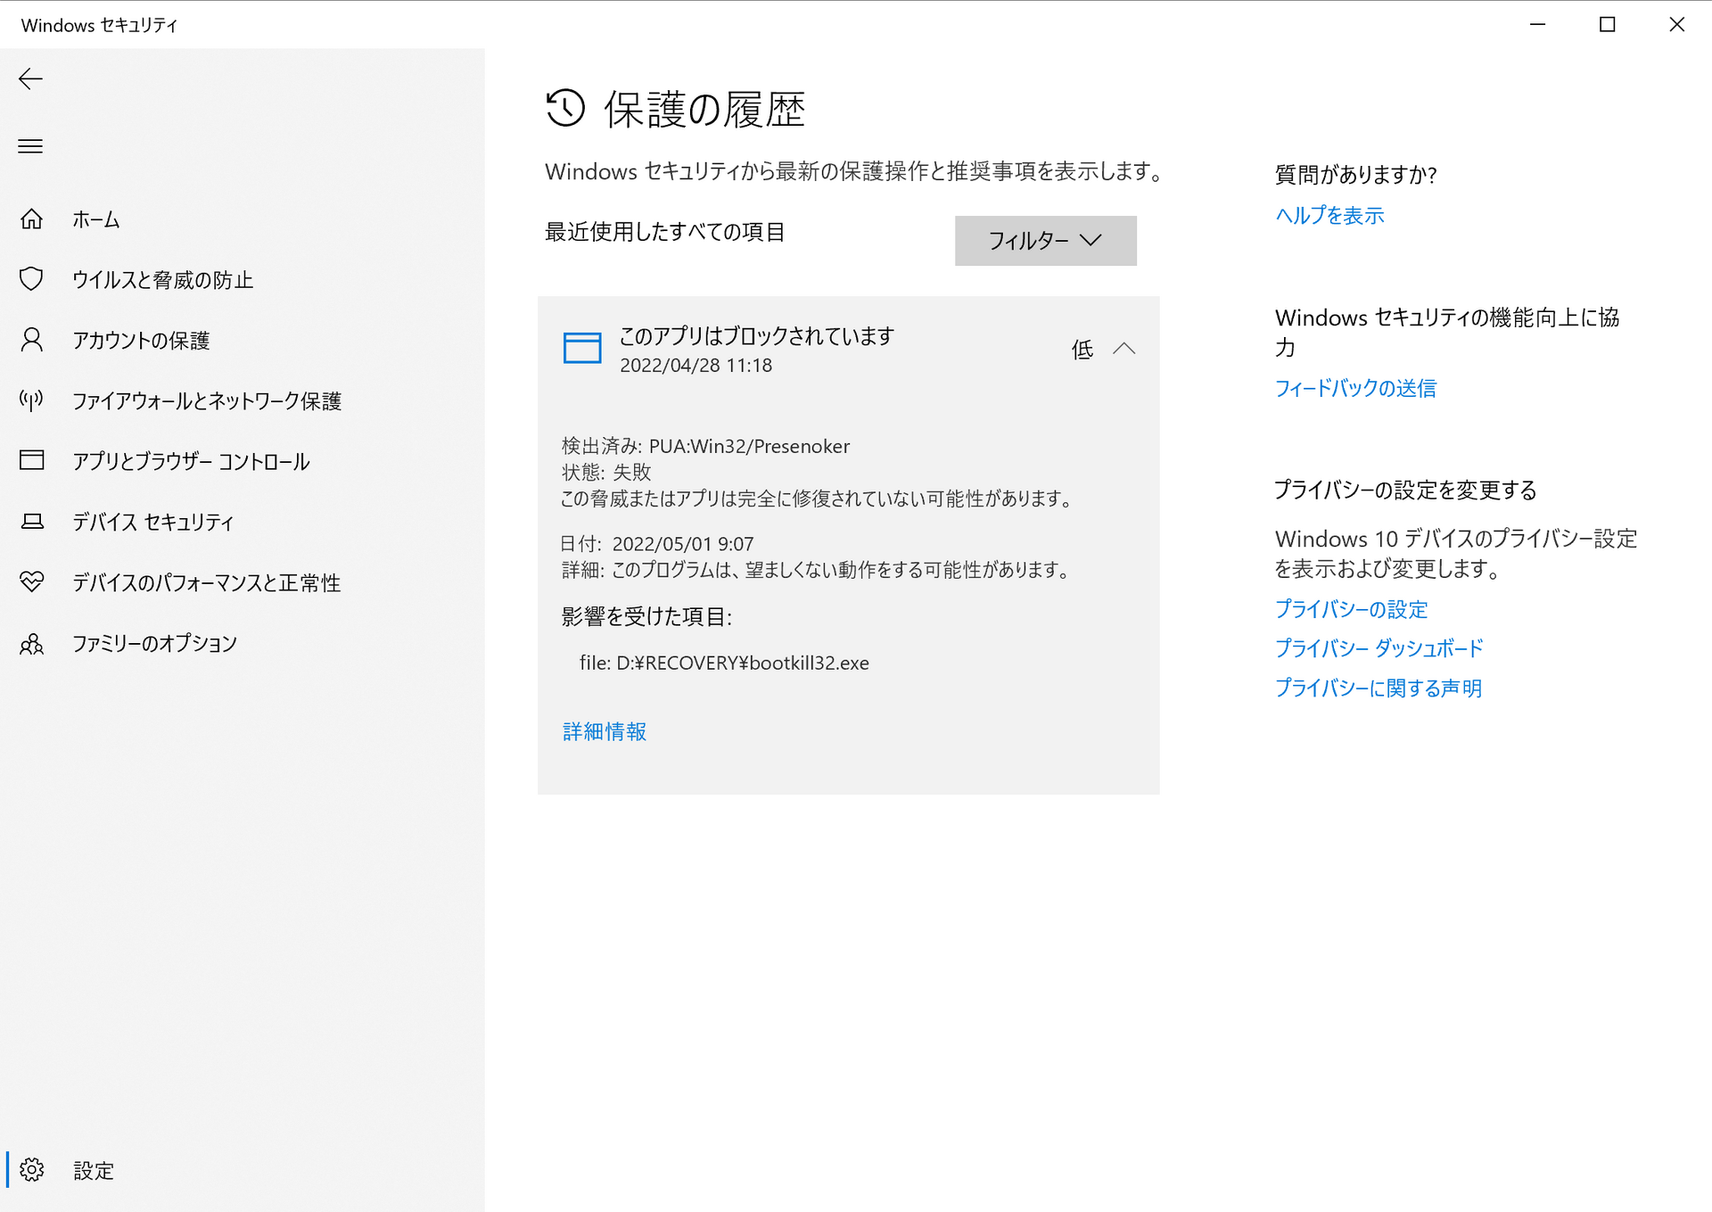
Task: Click the Home house icon
Action: (32, 219)
